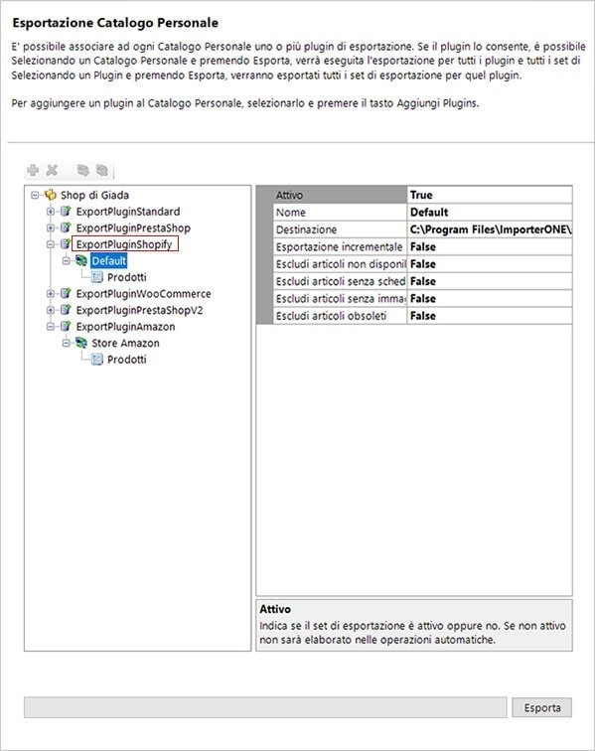Click the ExportPluginPrestaShop plugin icon

[x=66, y=228]
